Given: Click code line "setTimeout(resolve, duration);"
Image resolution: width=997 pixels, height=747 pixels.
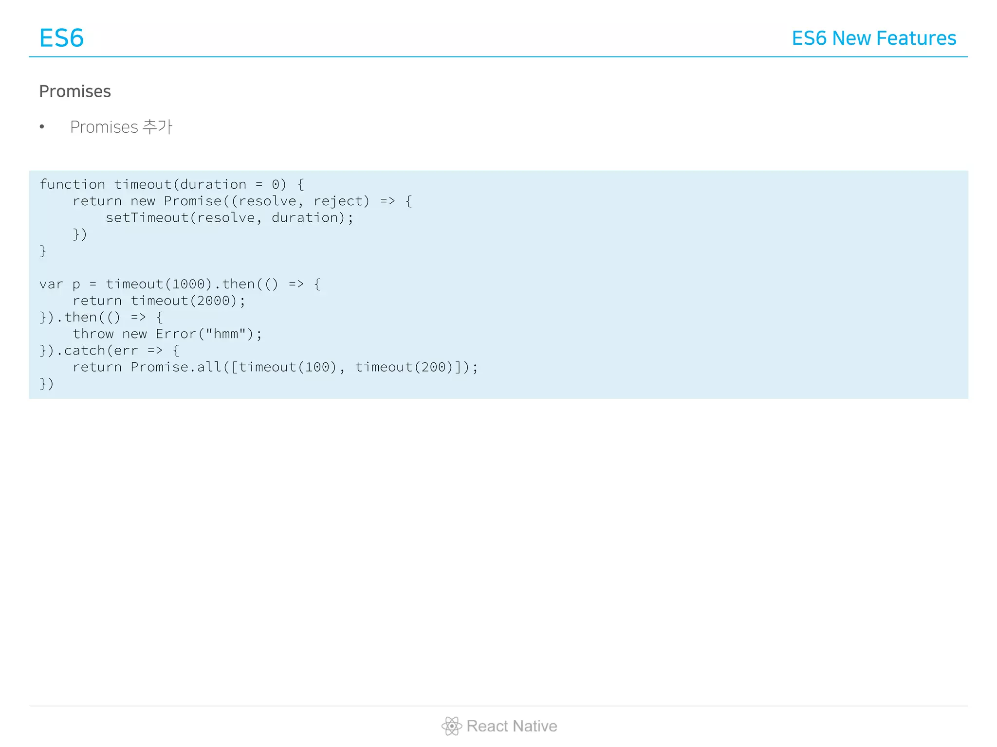Looking at the screenshot, I should pos(230,217).
